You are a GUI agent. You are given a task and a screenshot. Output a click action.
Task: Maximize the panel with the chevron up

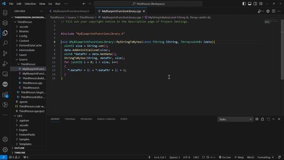pyautogui.click(x=273, y=119)
